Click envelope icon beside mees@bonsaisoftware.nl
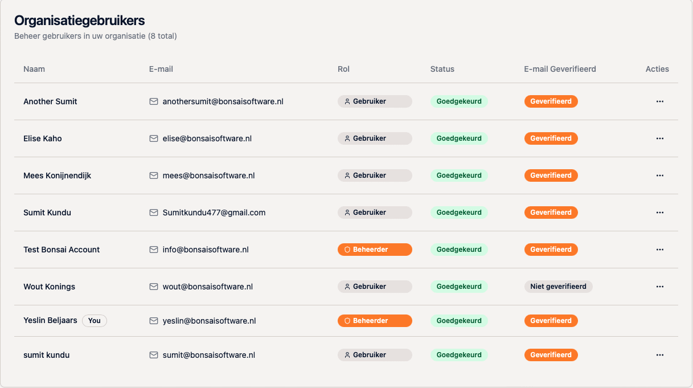 pyautogui.click(x=153, y=175)
